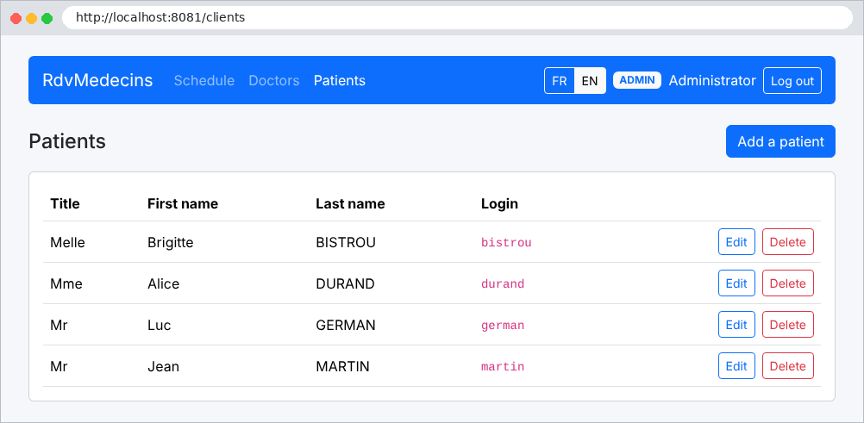Image resolution: width=864 pixels, height=423 pixels.
Task: Click Add a patient button
Action: pyautogui.click(x=780, y=141)
